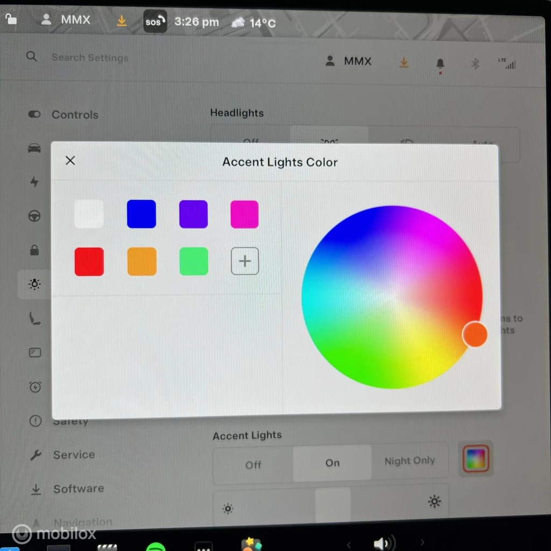This screenshot has height=551, width=551.
Task: Open Bluetooth settings icon
Action: 475,64
